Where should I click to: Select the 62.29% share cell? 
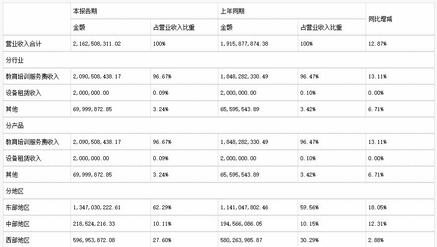162,207
